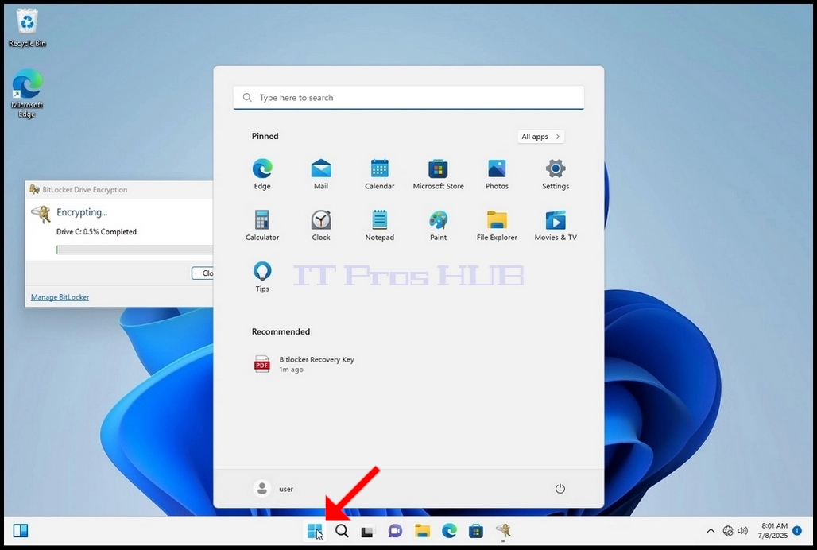Open taskbar Search magnifier

[x=342, y=531]
